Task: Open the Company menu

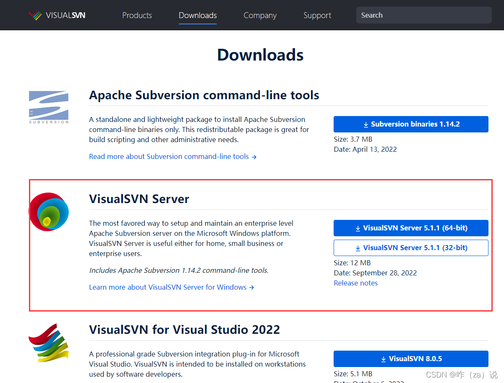Action: tap(260, 15)
